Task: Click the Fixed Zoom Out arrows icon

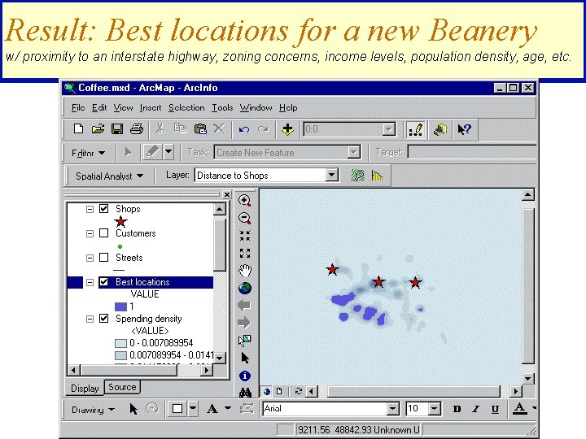Action: click(x=245, y=253)
